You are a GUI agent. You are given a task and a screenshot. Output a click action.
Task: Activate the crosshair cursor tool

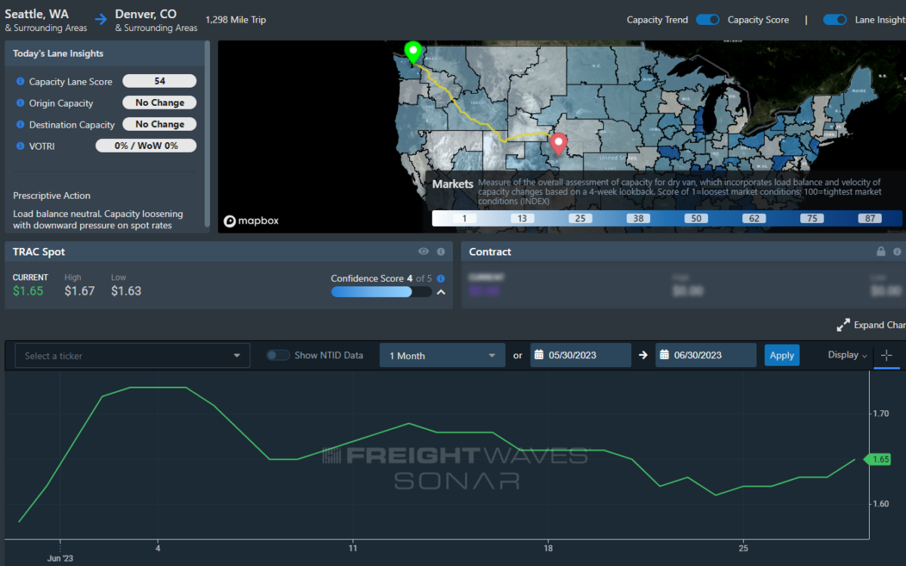point(886,355)
